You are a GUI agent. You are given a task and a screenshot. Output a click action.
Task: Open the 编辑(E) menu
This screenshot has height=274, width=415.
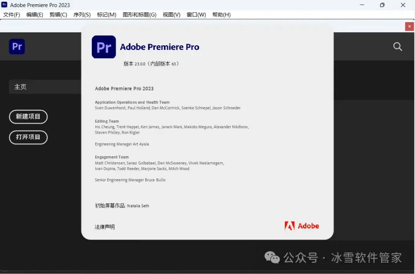point(35,15)
